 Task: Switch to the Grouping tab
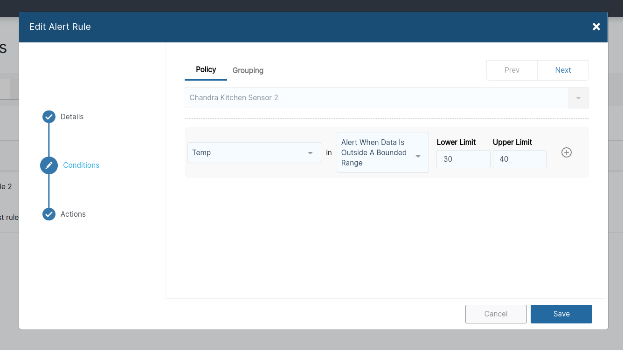point(248,70)
